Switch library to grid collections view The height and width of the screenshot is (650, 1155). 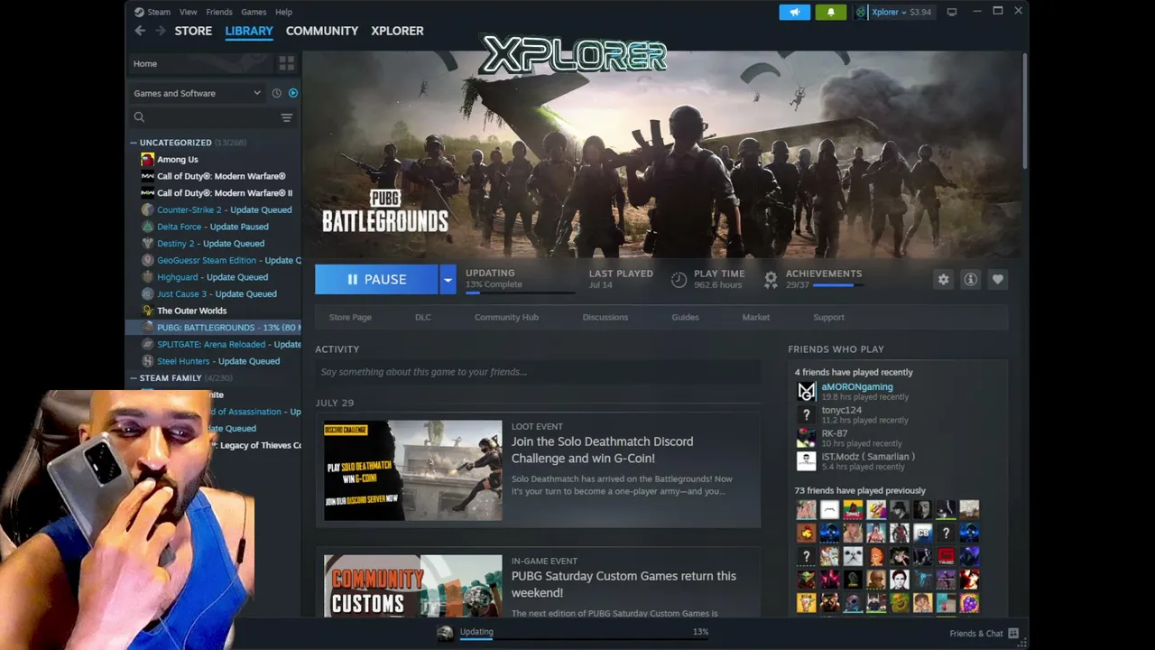(x=286, y=63)
